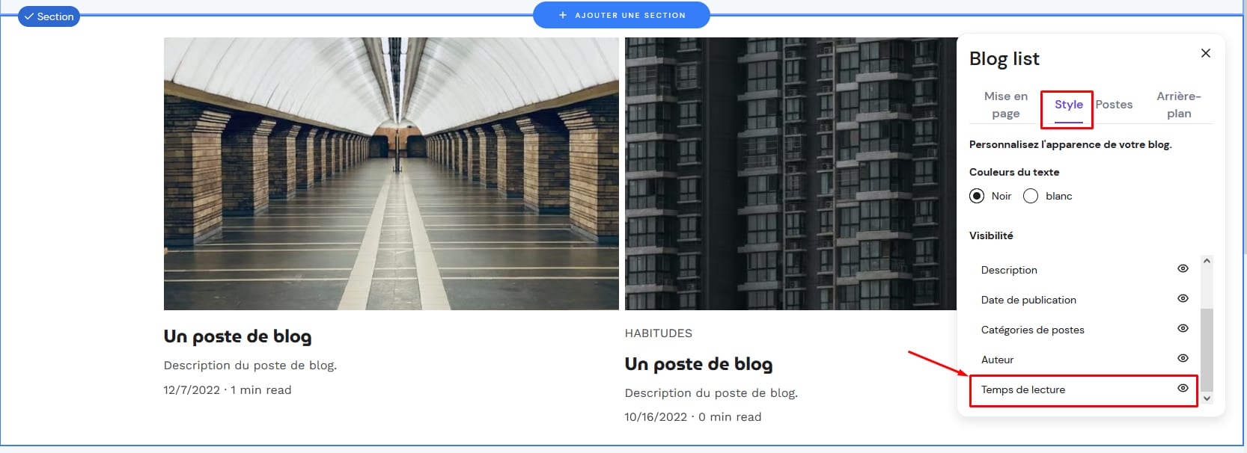Hide the Date de publication field
The image size is (1247, 453).
1183,298
